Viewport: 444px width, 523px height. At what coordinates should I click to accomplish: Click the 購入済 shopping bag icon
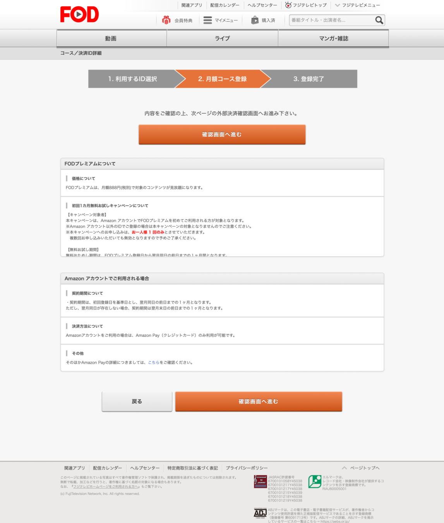(x=255, y=20)
